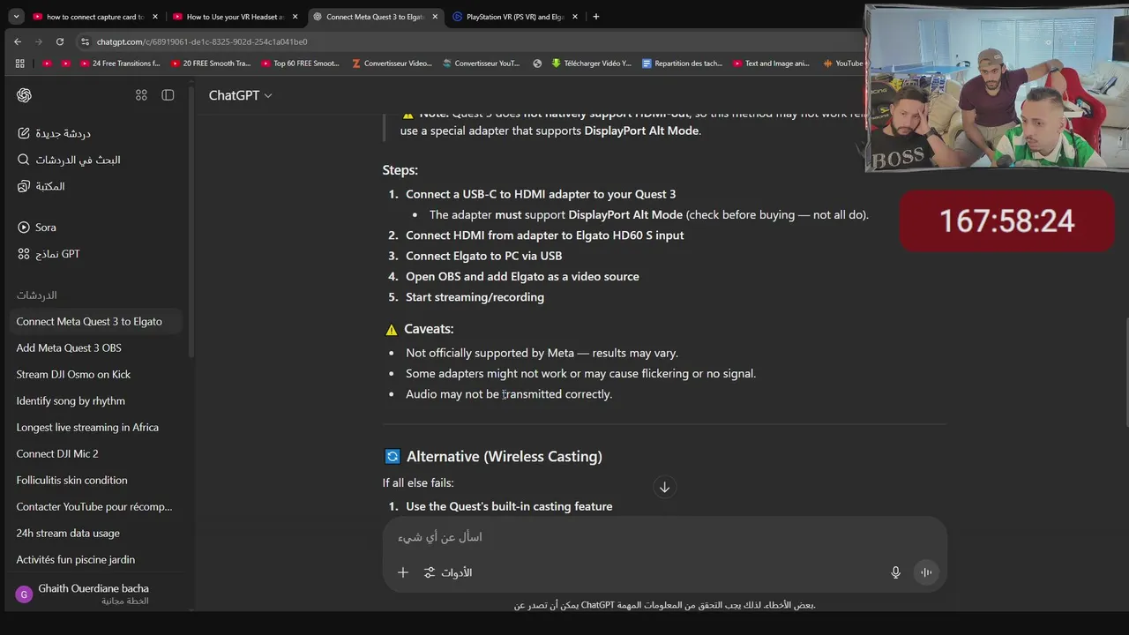This screenshot has width=1129, height=635.
Task: Open chat Contacter YouTube pour récomp...
Action: point(95,506)
